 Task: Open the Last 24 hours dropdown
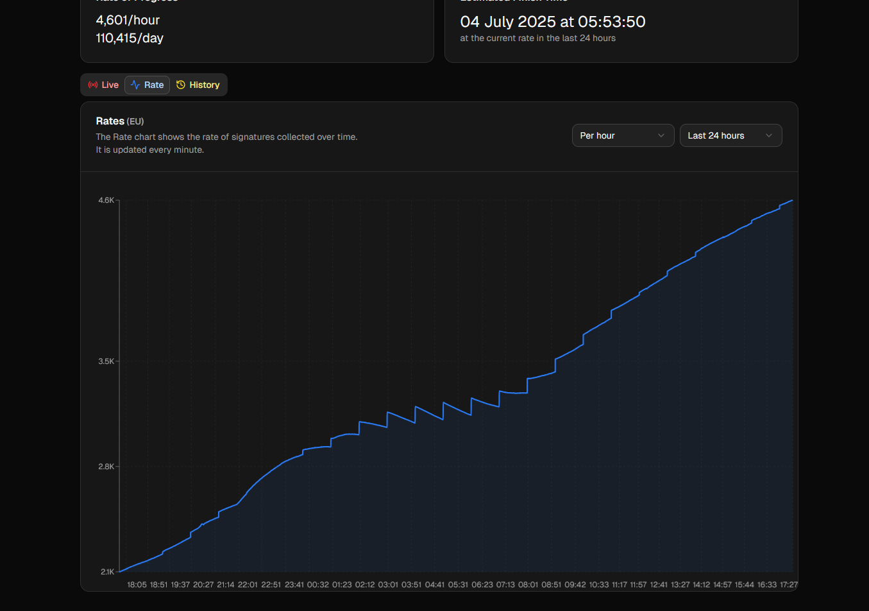click(730, 135)
